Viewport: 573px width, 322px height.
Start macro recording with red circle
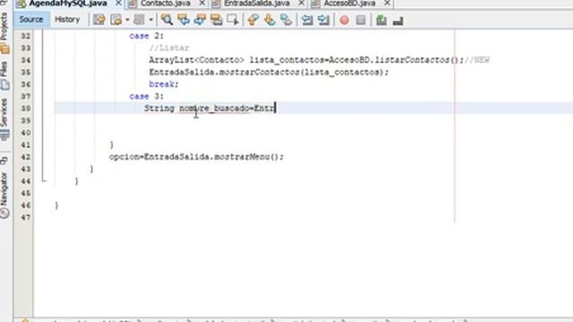tap(344, 20)
